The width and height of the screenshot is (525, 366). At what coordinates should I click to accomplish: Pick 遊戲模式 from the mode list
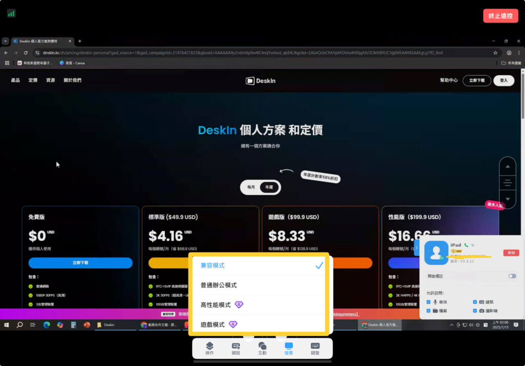(259, 324)
